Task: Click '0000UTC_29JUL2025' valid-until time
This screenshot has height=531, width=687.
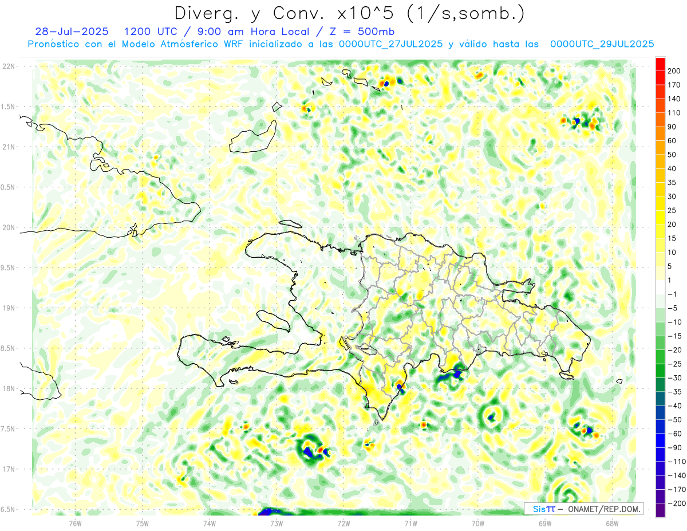Action: [602, 44]
